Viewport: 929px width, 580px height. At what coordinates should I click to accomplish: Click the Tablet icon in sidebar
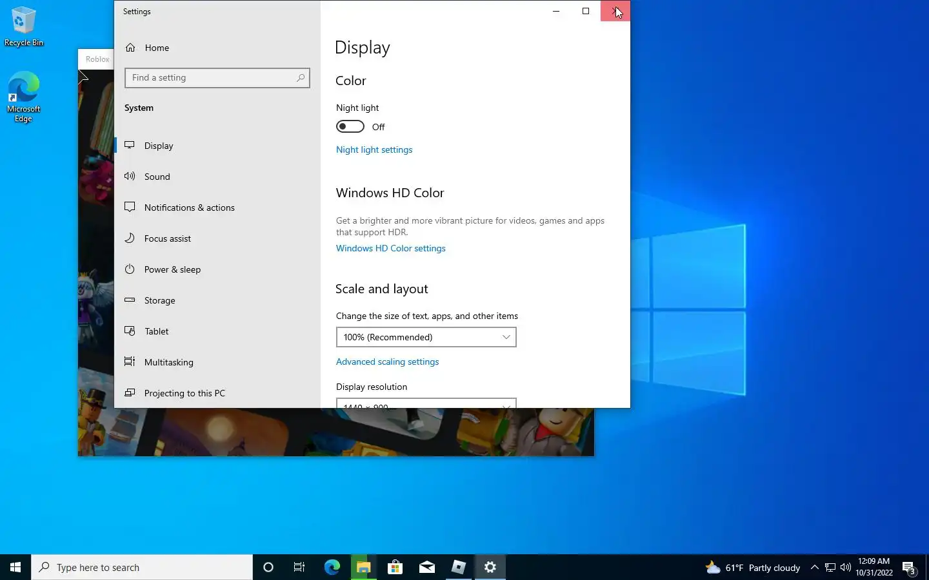tap(130, 331)
